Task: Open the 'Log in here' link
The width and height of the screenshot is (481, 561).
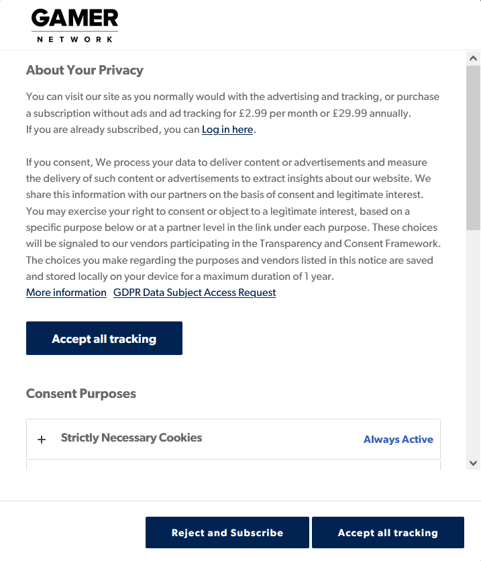Action: point(227,130)
